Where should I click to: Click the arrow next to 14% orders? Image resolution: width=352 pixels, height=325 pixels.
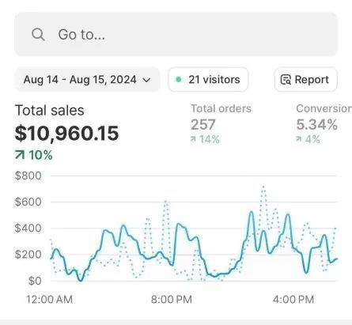(193, 139)
